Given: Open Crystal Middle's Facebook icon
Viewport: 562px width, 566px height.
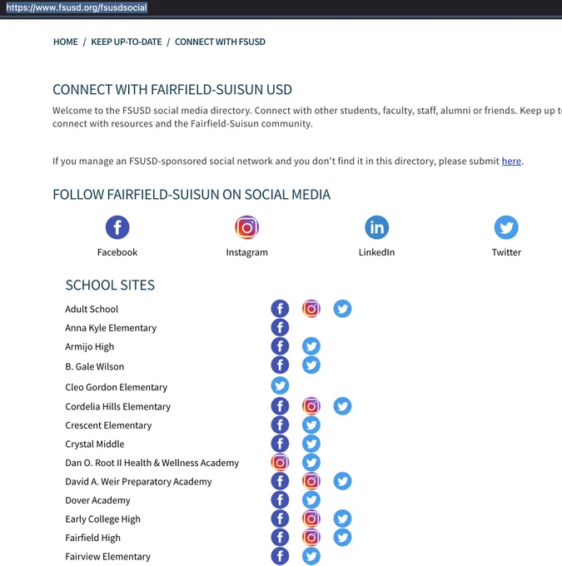Looking at the screenshot, I should click(280, 444).
